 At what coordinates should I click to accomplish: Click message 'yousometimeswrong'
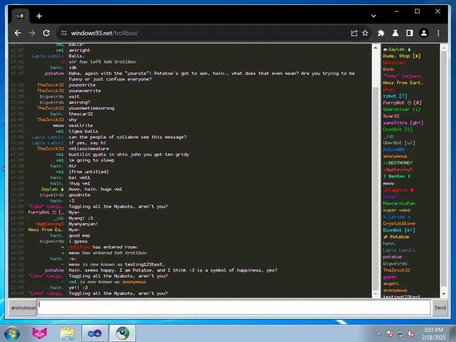[91, 108]
